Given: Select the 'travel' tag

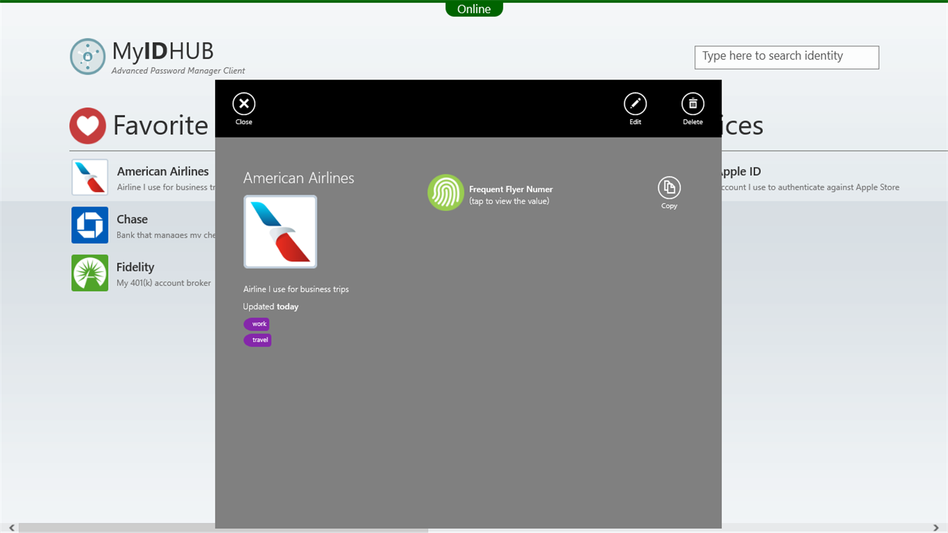Looking at the screenshot, I should pos(257,340).
